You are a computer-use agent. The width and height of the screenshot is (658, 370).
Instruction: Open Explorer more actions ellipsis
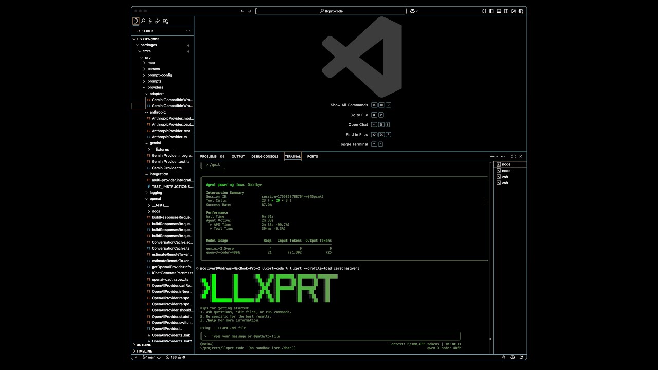pyautogui.click(x=188, y=31)
